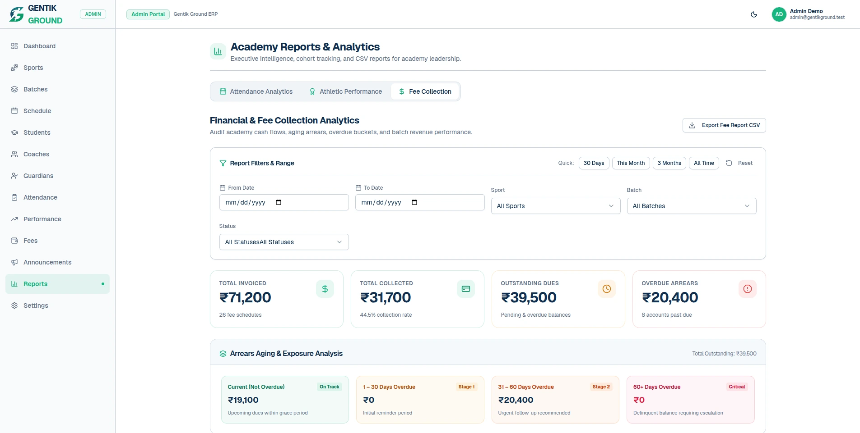The image size is (860, 433).
Task: Open To Date calendar picker icon
Action: 414,202
